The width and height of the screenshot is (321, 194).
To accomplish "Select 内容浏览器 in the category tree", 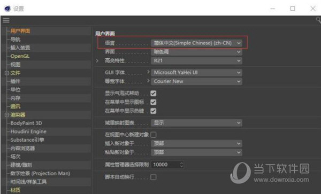I will point(22,149).
